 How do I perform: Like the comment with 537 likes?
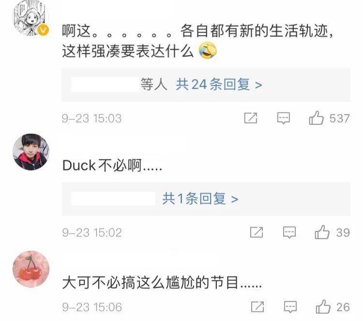pyautogui.click(x=316, y=118)
